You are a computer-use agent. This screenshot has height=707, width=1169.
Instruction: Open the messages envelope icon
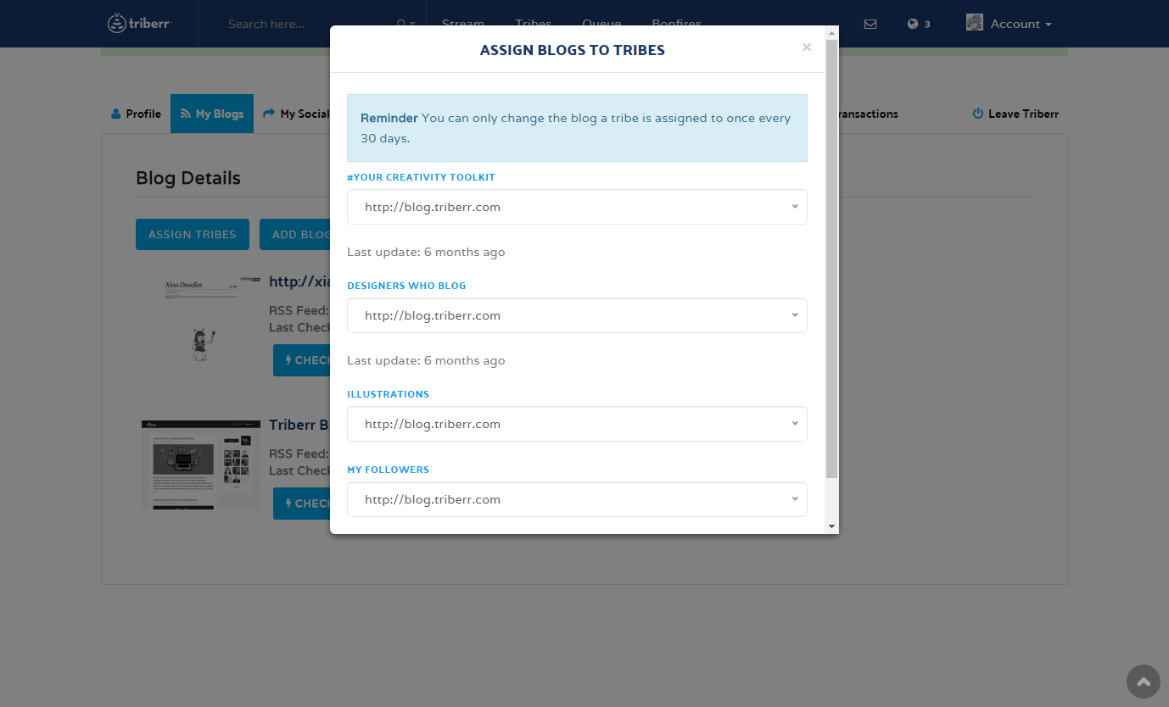tap(870, 24)
